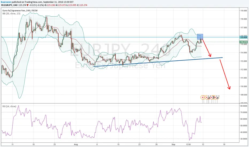Click the 113.000 price axis label
249x147 pixels.
pyautogui.click(x=244, y=61)
